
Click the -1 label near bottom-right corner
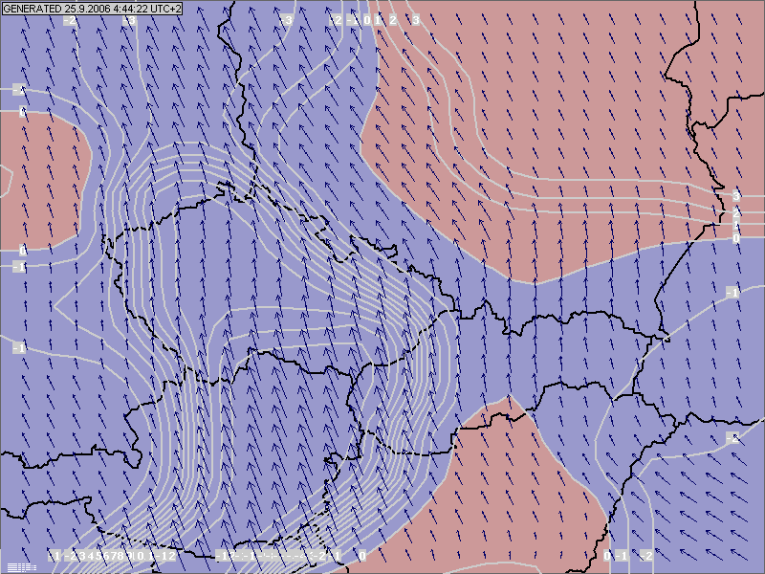(622, 556)
